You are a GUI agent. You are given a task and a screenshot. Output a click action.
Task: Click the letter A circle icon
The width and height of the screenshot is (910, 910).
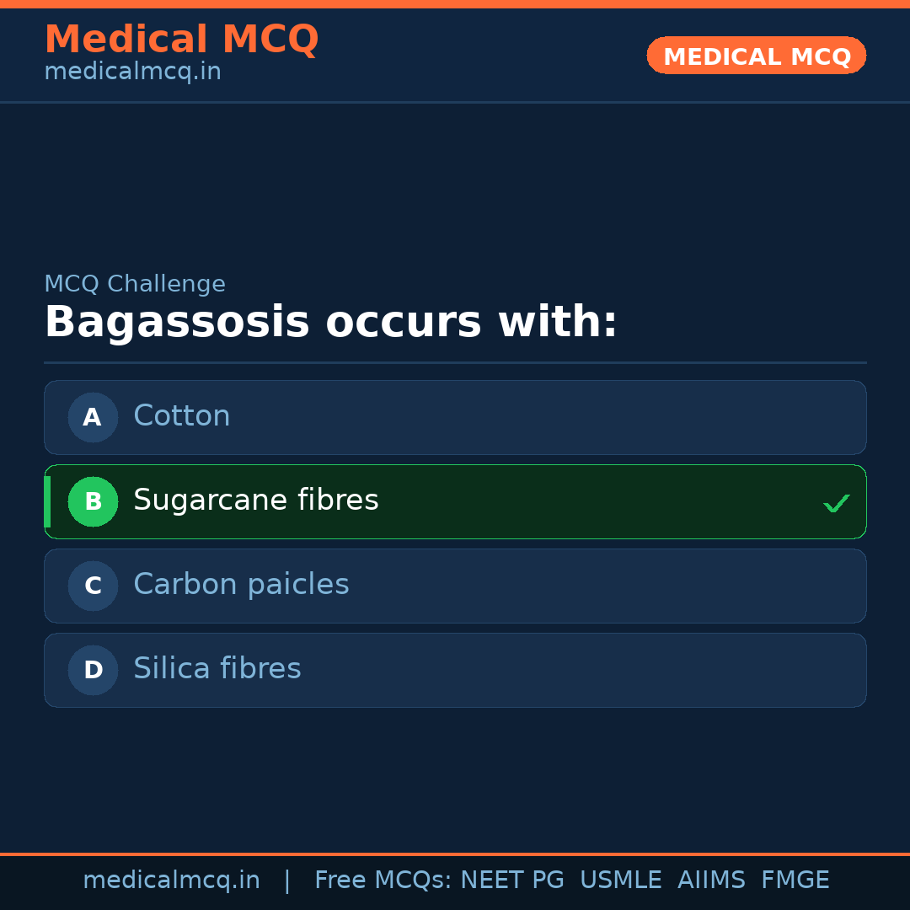click(93, 417)
